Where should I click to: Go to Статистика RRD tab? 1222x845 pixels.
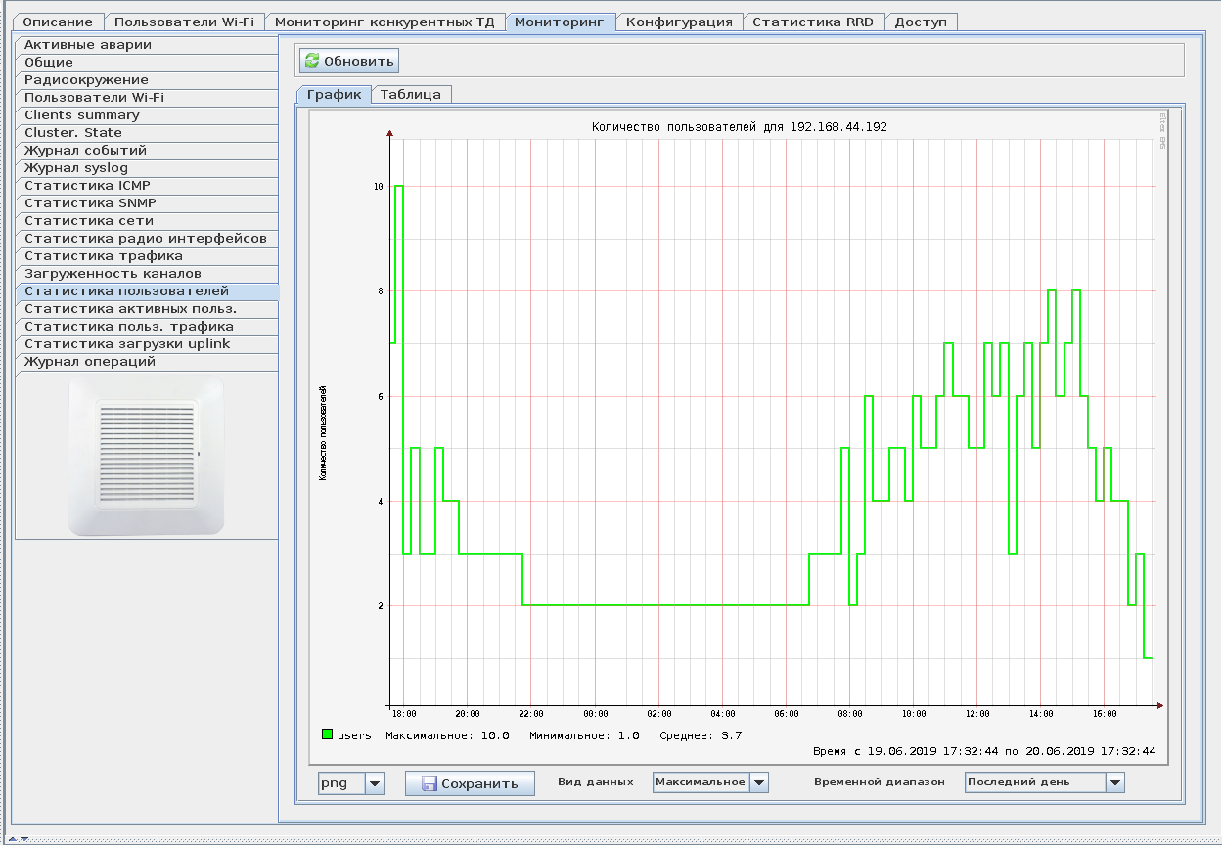click(812, 22)
